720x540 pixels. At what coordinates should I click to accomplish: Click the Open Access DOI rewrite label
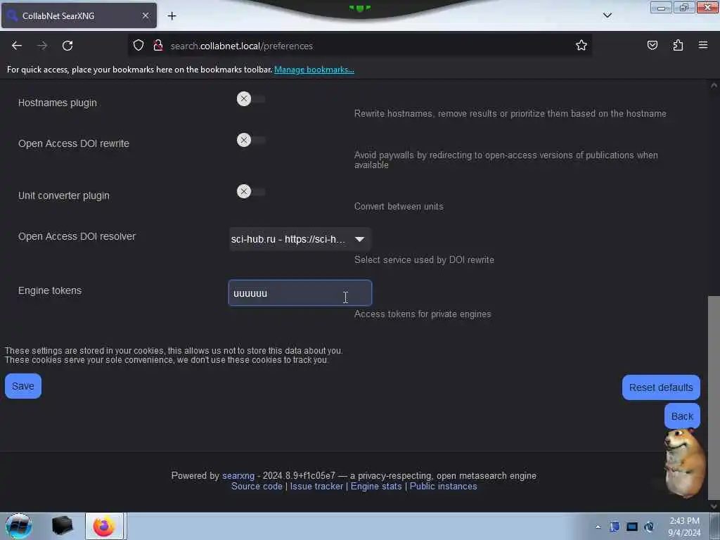click(73, 143)
